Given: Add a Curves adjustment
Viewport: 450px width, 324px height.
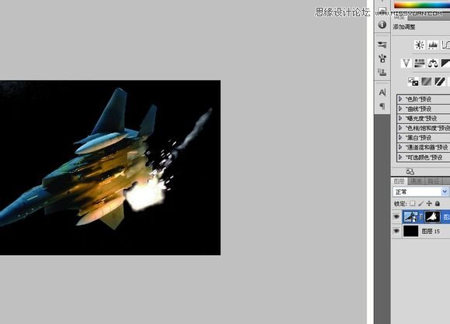Looking at the screenshot, I should (445, 45).
